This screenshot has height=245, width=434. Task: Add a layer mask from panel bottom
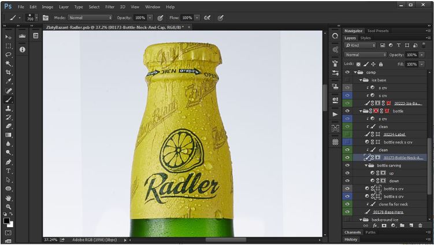coord(384,225)
